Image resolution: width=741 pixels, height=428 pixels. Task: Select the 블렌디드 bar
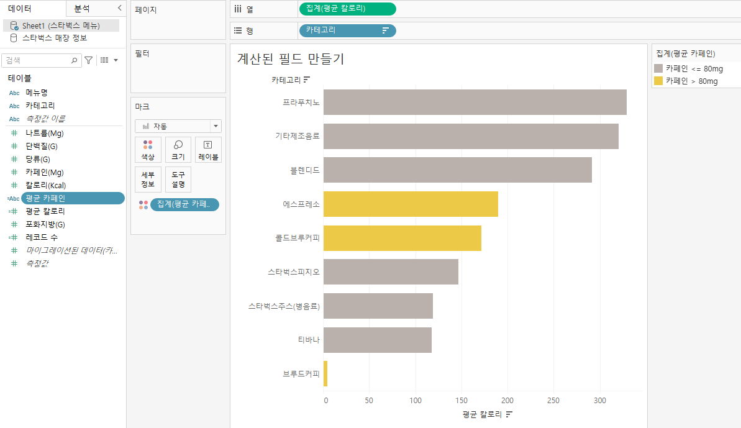click(x=457, y=170)
